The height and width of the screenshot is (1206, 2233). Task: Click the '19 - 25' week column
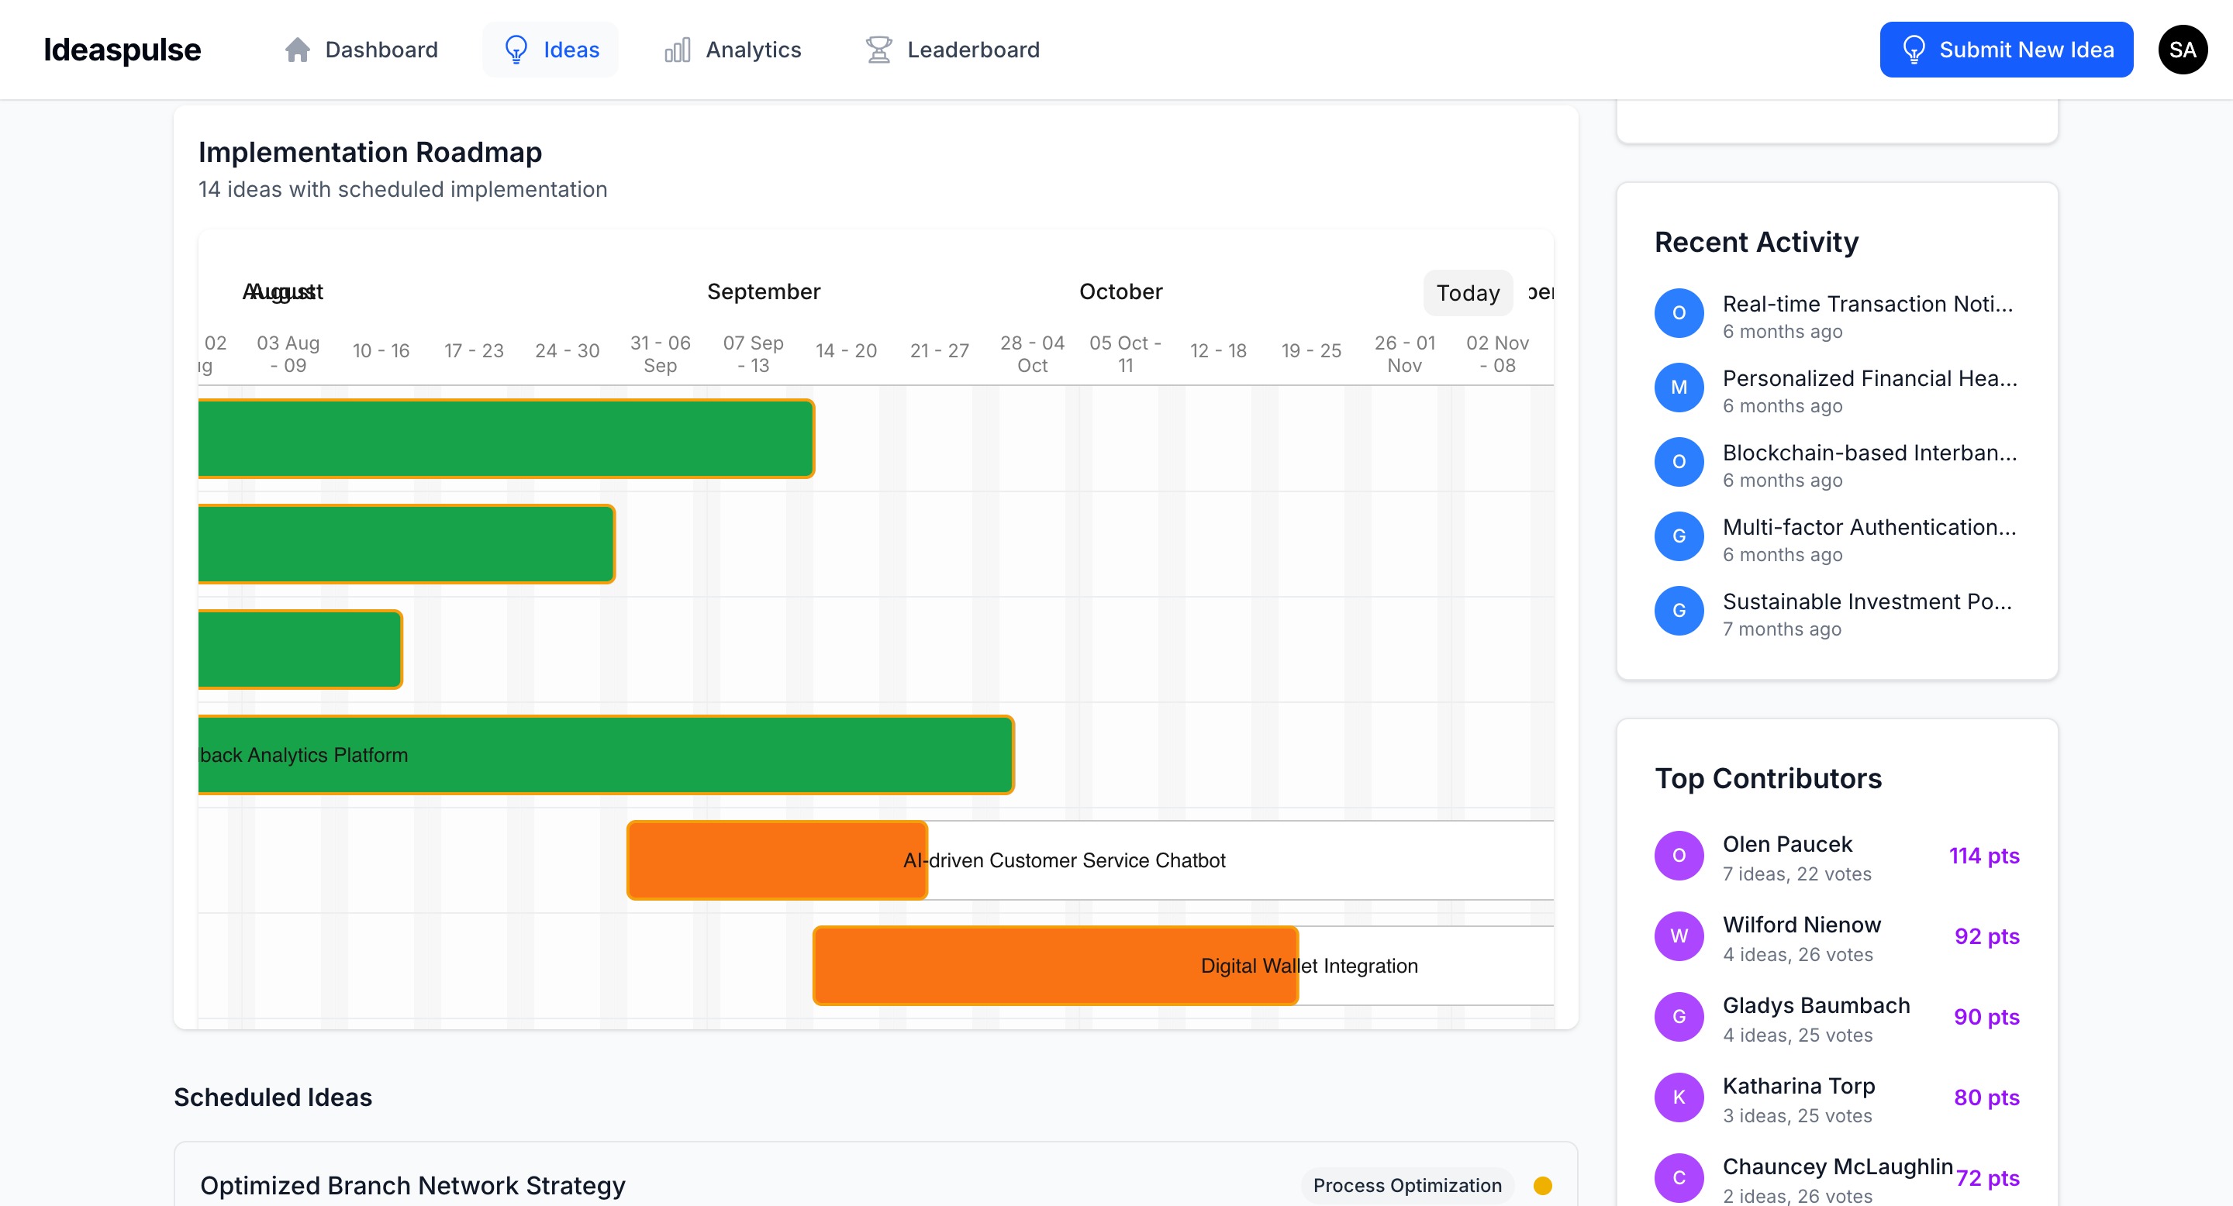pyautogui.click(x=1312, y=351)
